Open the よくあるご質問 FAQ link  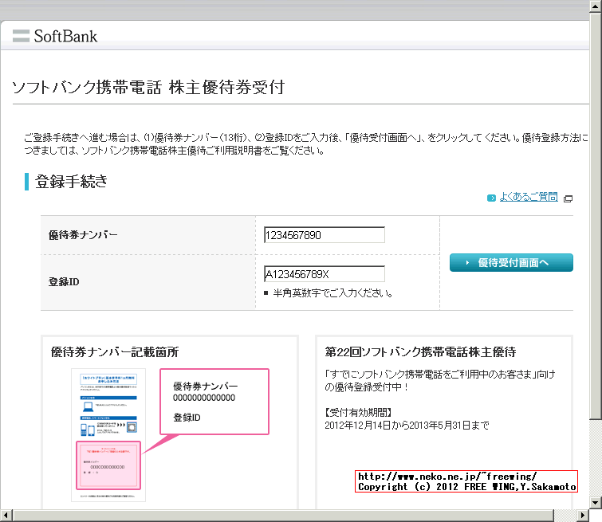(529, 197)
